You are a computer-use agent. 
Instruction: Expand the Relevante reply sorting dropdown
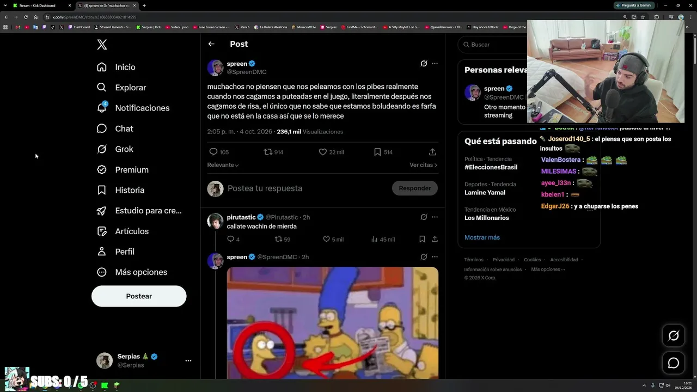[223, 165]
